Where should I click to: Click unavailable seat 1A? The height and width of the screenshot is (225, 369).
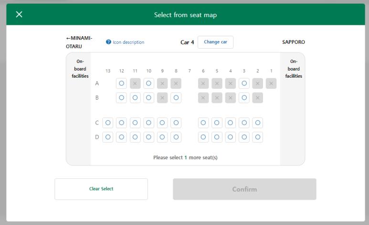coord(271,83)
